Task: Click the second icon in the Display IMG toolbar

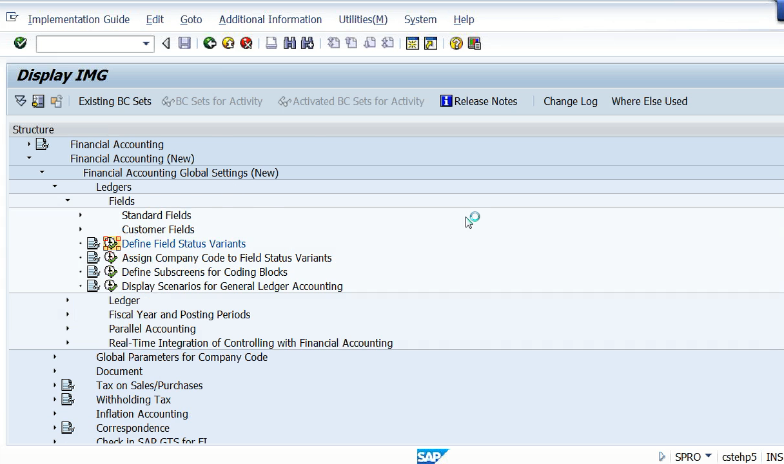Action: [x=38, y=101]
